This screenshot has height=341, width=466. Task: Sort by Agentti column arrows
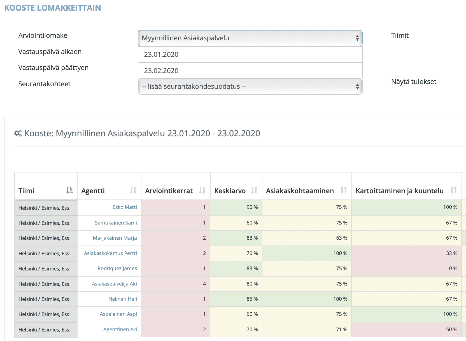pyautogui.click(x=133, y=190)
